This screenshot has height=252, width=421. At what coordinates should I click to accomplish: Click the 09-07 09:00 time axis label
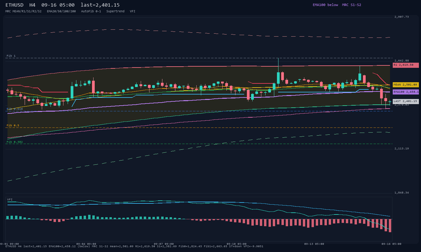point(164,244)
